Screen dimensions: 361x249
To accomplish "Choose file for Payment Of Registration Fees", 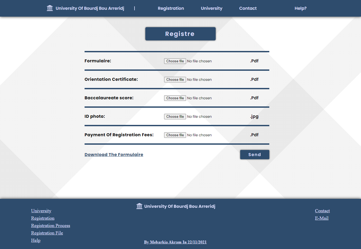I will click(x=175, y=135).
